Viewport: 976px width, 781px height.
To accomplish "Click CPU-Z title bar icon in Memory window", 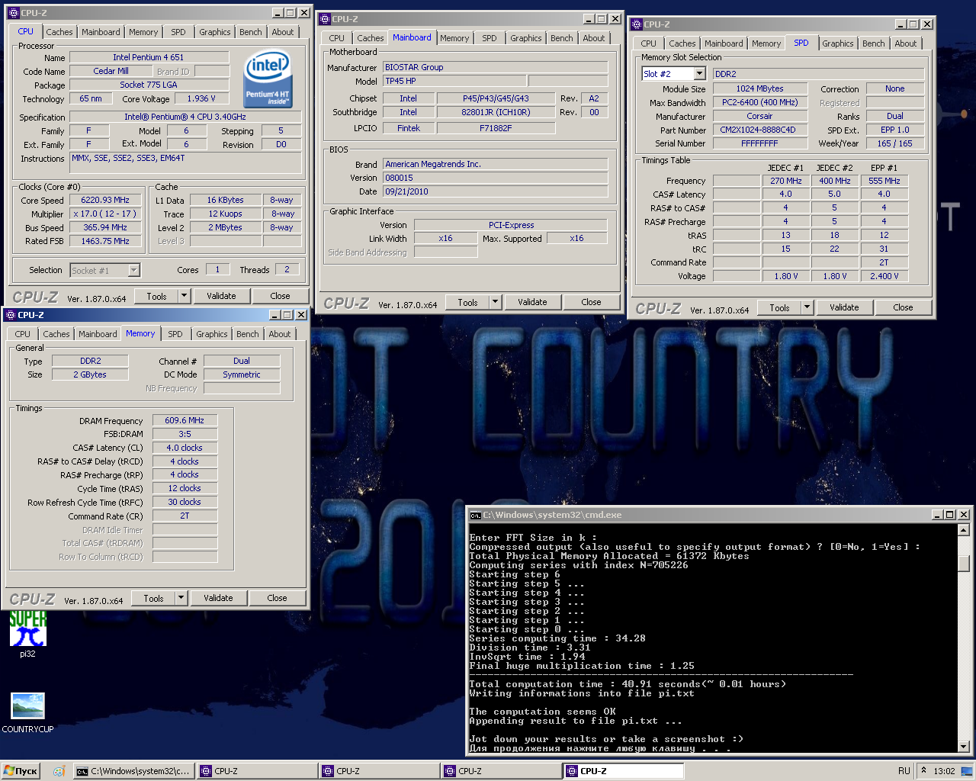I will [x=10, y=315].
